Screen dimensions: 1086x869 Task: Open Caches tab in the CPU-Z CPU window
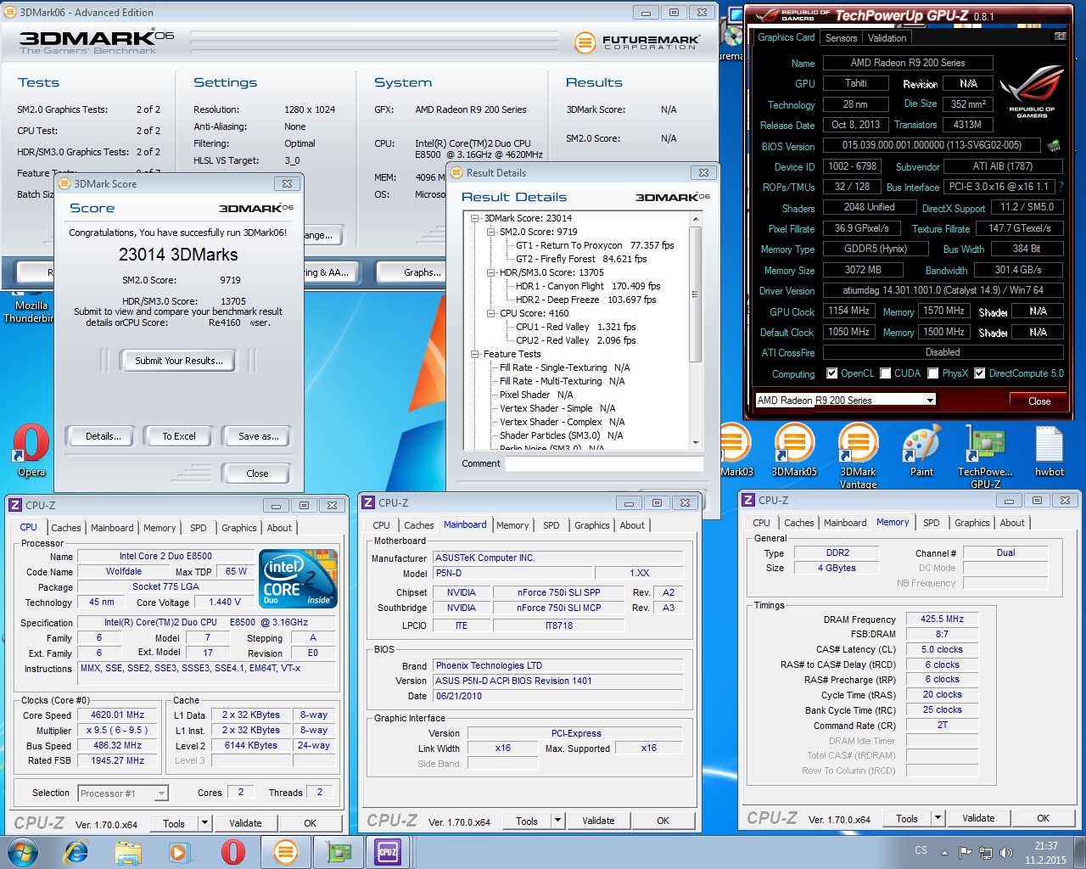pyautogui.click(x=66, y=528)
